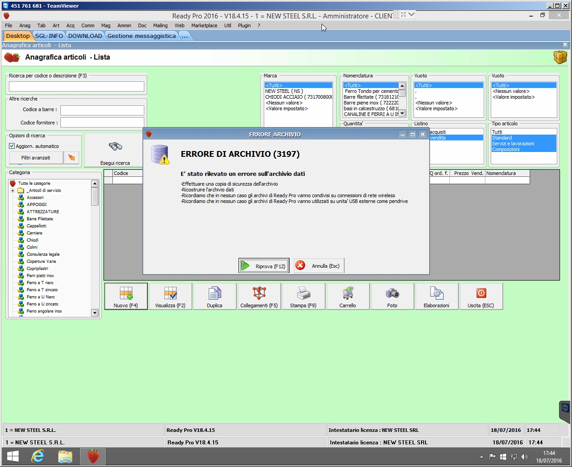Open the Marketplace menu
The height and width of the screenshot is (467, 572).
tap(204, 26)
